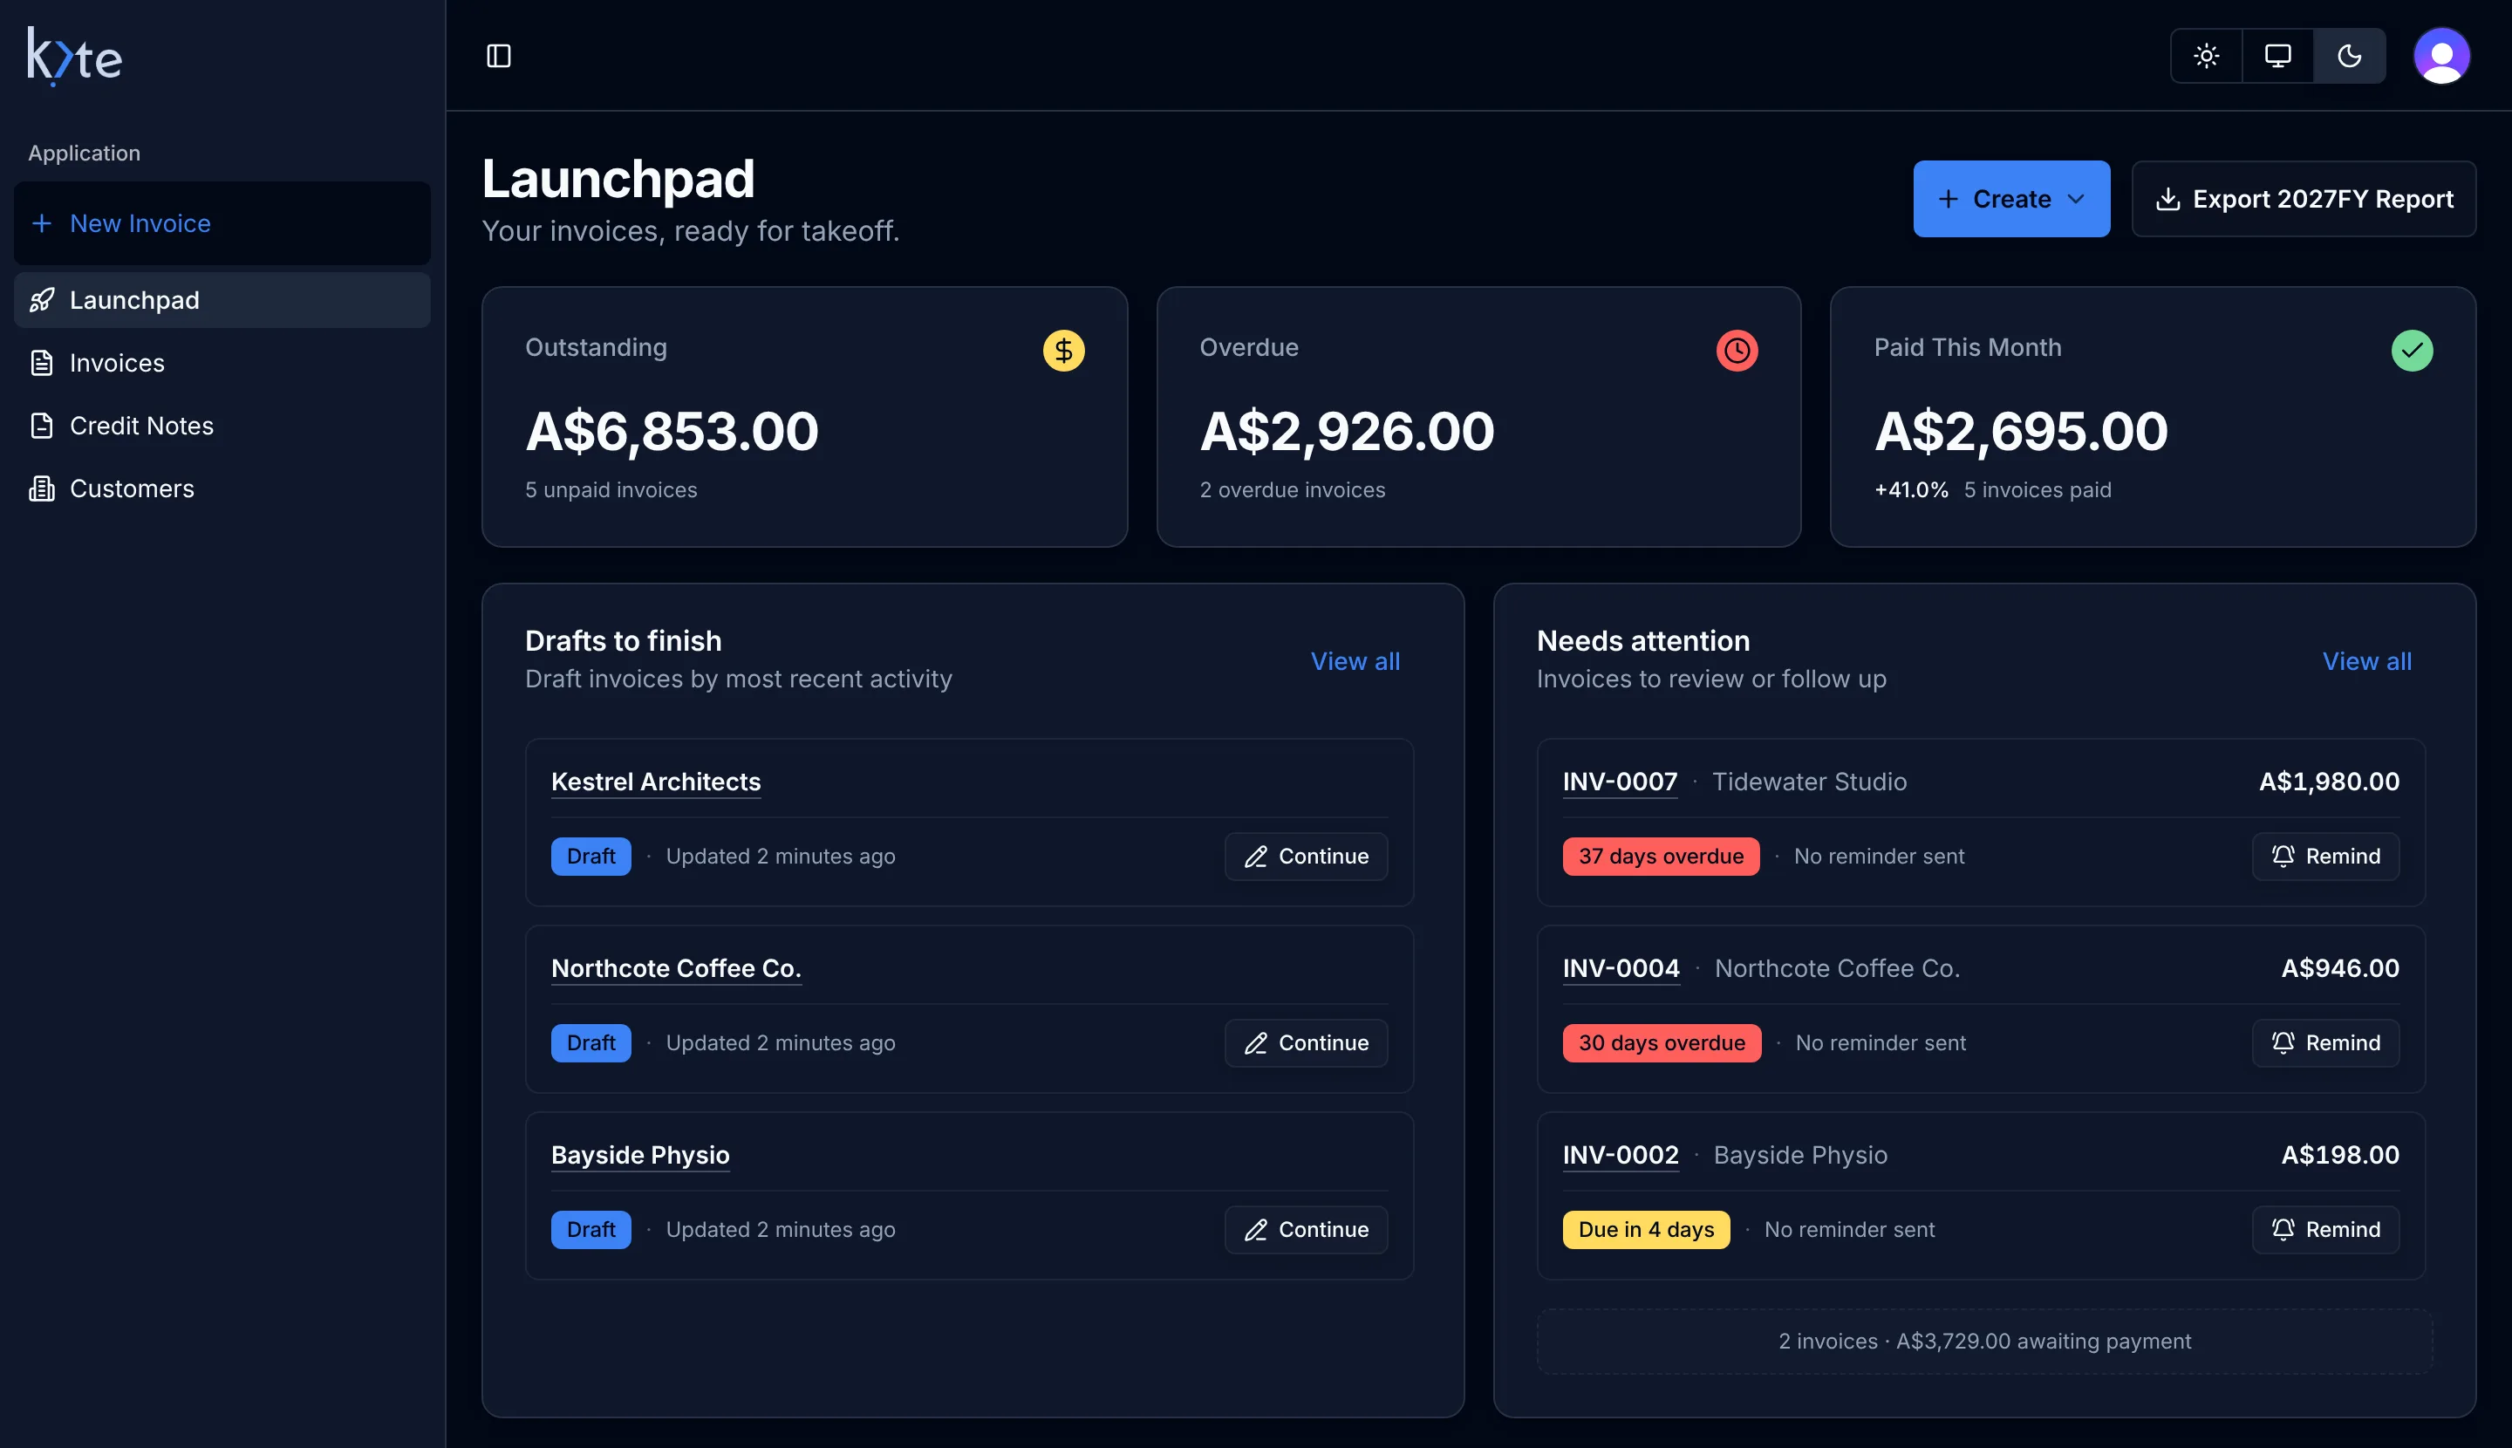
Task: Click the Tidewater Studio customer name
Action: (1809, 782)
